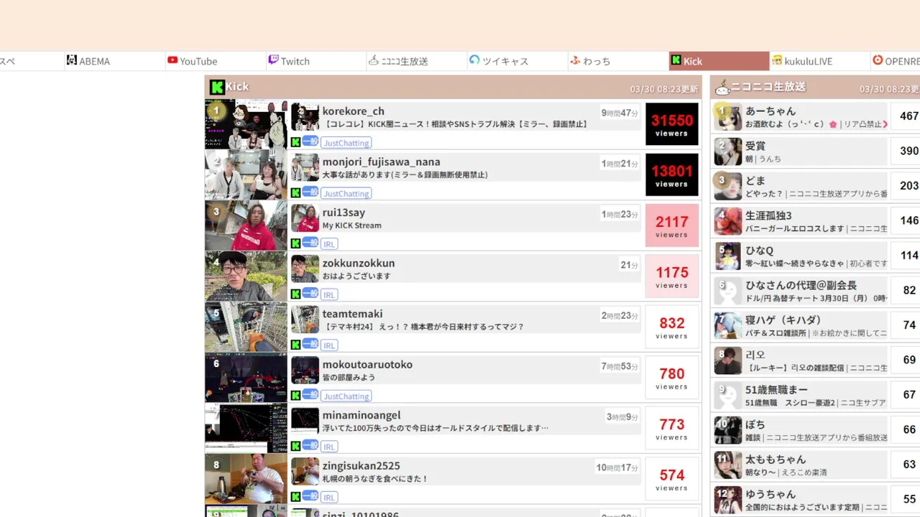The height and width of the screenshot is (517, 920).
Task: Click korekore_ch avatar icon
Action: coord(305,117)
